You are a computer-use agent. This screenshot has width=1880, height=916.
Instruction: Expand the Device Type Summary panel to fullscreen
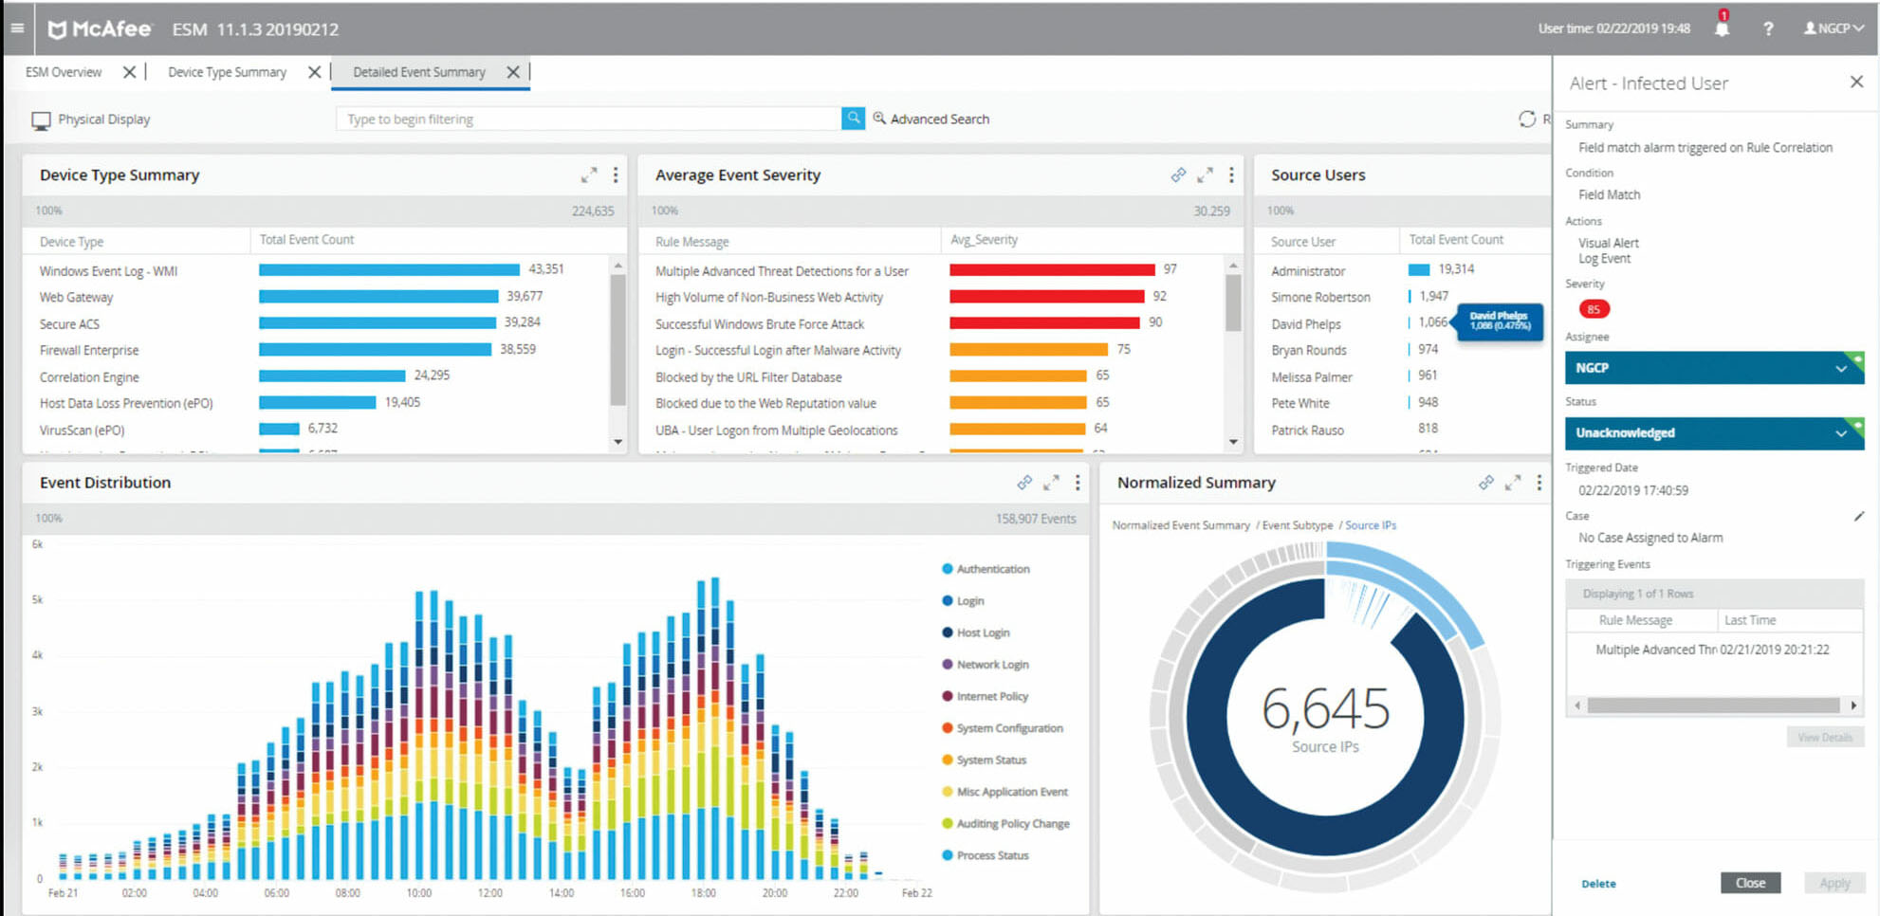coord(589,175)
